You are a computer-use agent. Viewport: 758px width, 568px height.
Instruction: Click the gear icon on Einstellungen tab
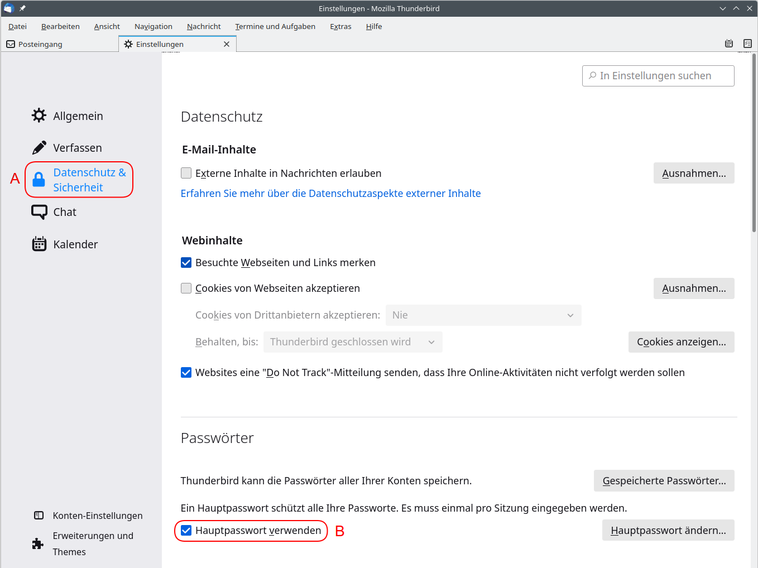point(128,44)
